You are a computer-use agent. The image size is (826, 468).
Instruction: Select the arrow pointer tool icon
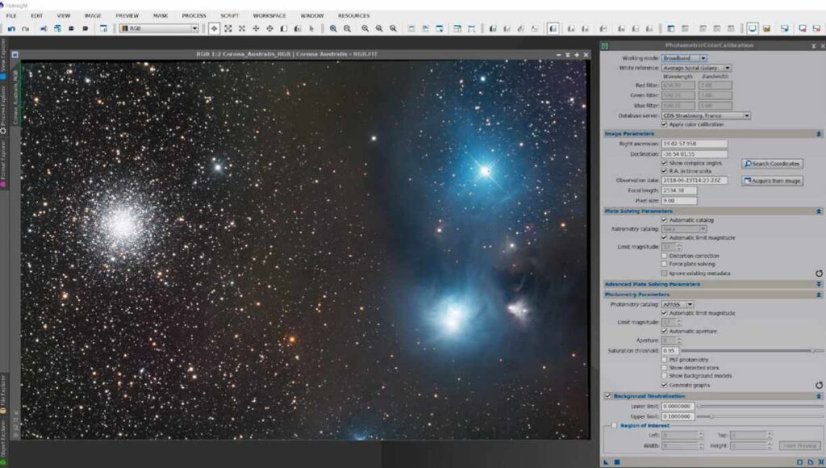click(311, 28)
